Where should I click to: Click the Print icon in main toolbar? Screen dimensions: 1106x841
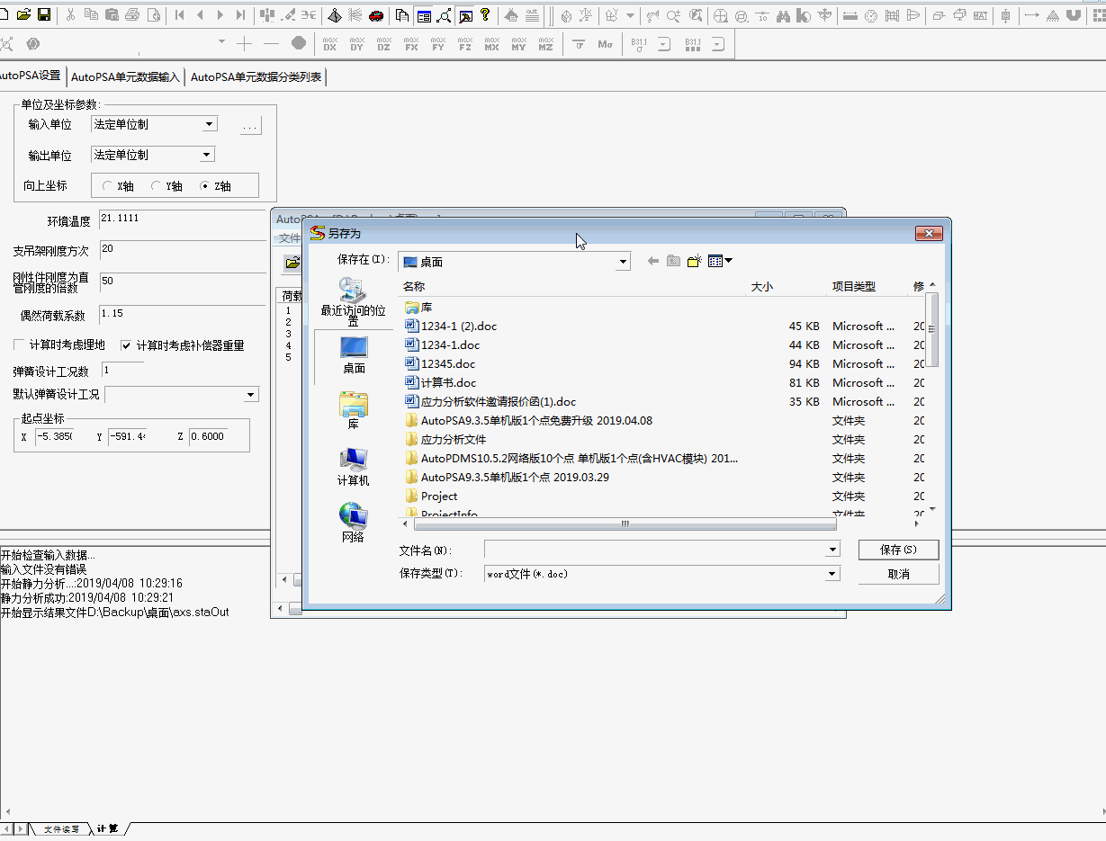tap(132, 14)
